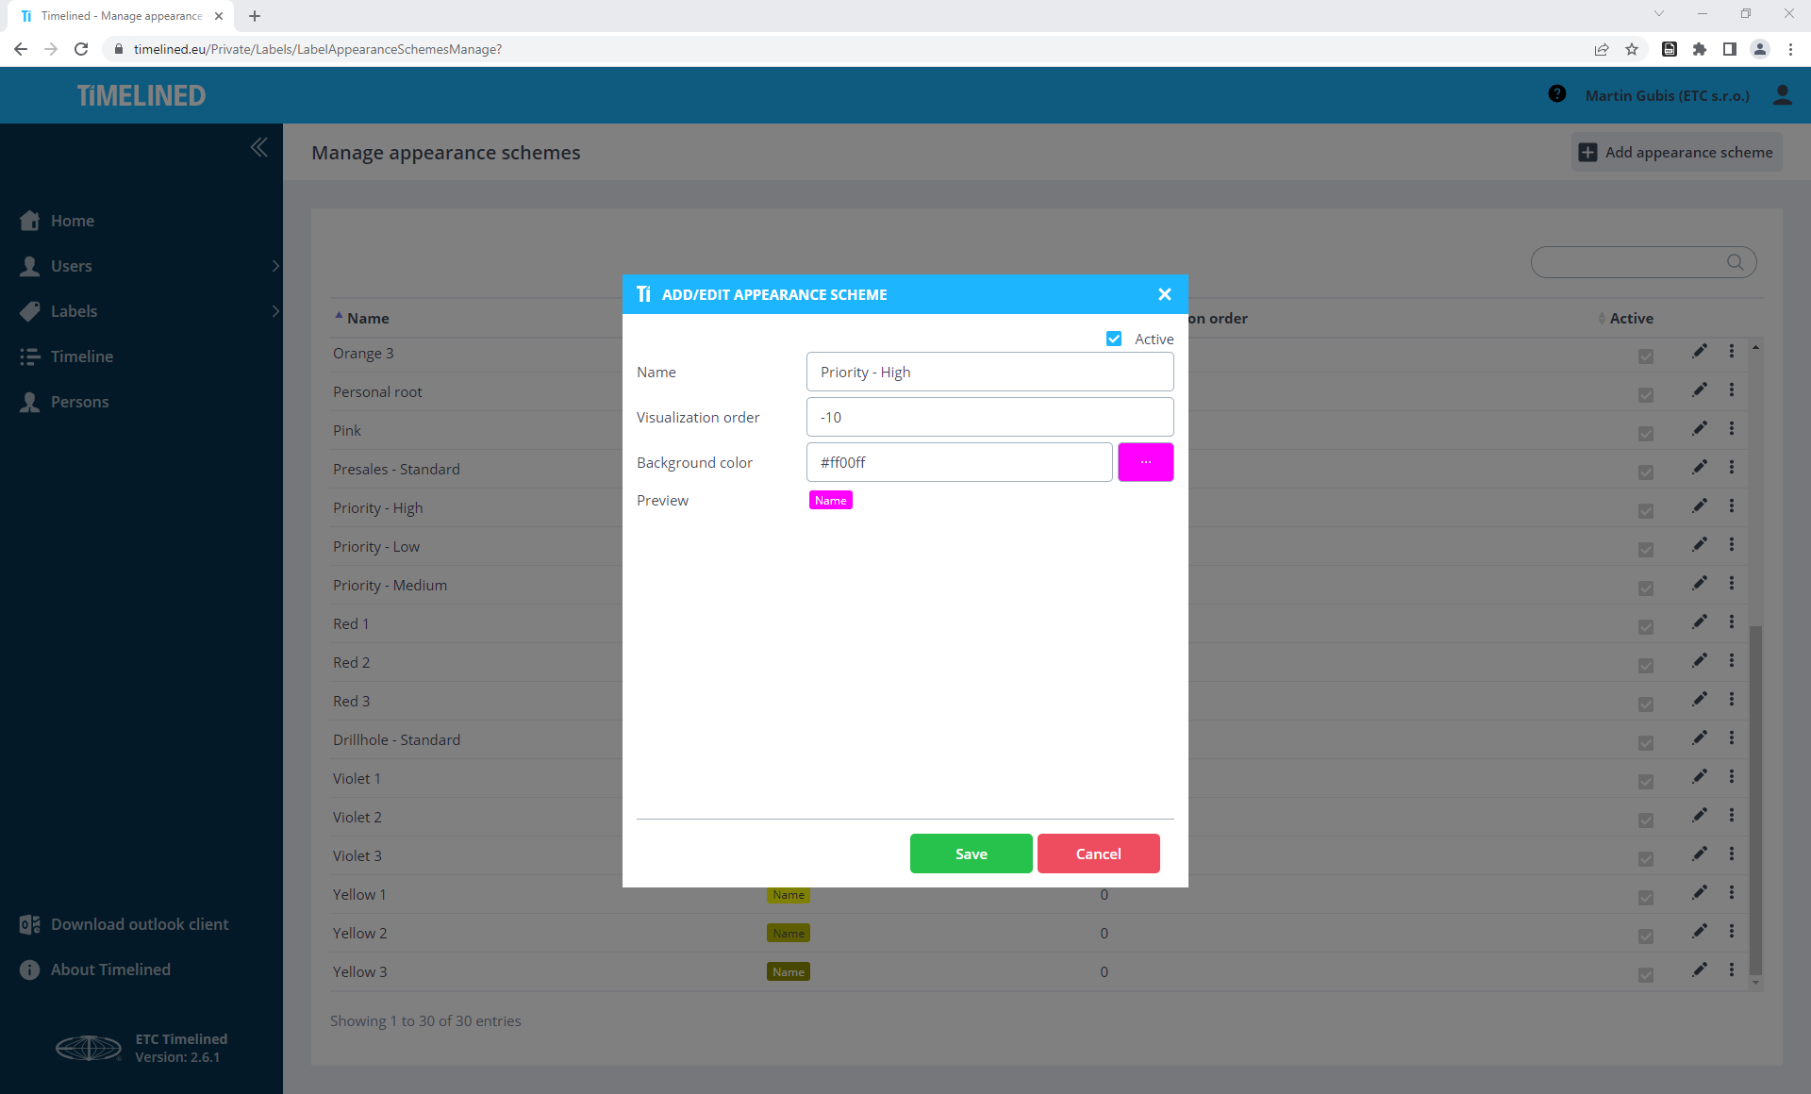The image size is (1811, 1094).
Task: Go to Persons in the sidebar
Action: [x=79, y=402]
